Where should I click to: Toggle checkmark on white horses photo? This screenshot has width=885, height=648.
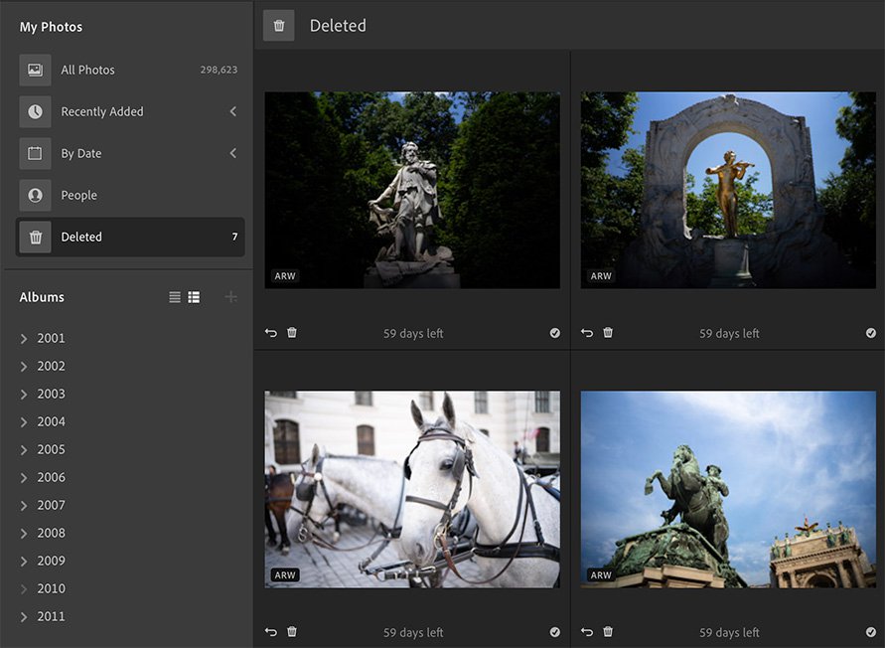click(x=555, y=632)
